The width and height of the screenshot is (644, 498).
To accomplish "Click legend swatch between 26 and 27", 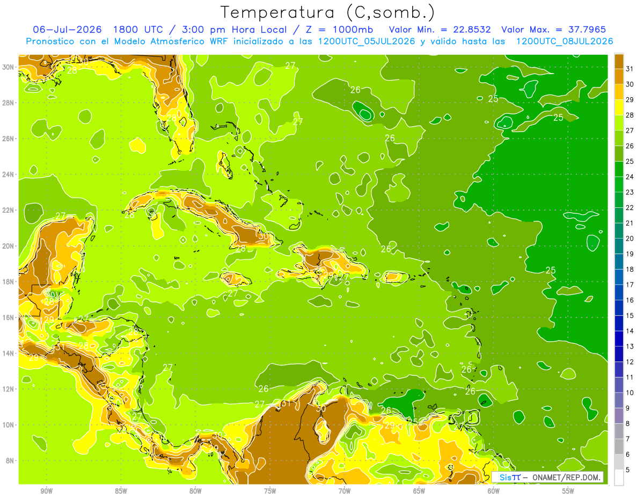I will (619, 138).
